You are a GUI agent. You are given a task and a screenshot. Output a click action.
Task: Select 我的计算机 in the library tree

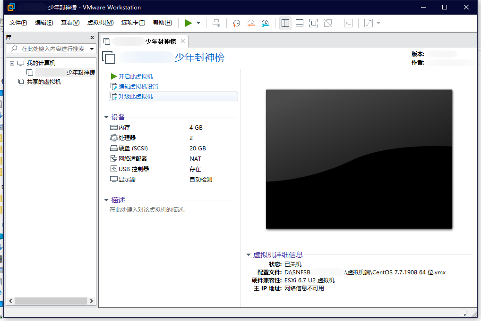(41, 63)
